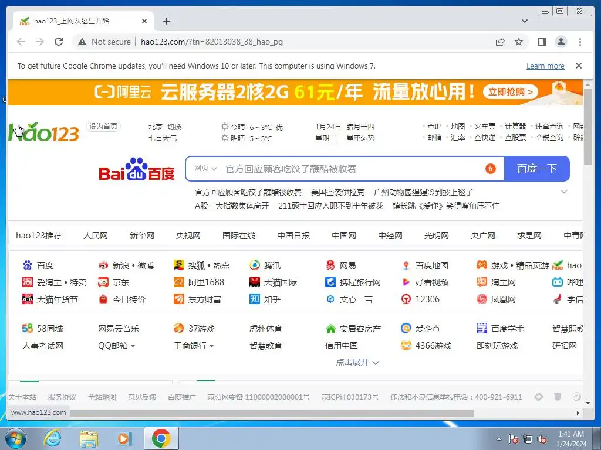Viewport: 601px width, 450px height.
Task: Click the 切换 city switch link
Action: (x=174, y=127)
